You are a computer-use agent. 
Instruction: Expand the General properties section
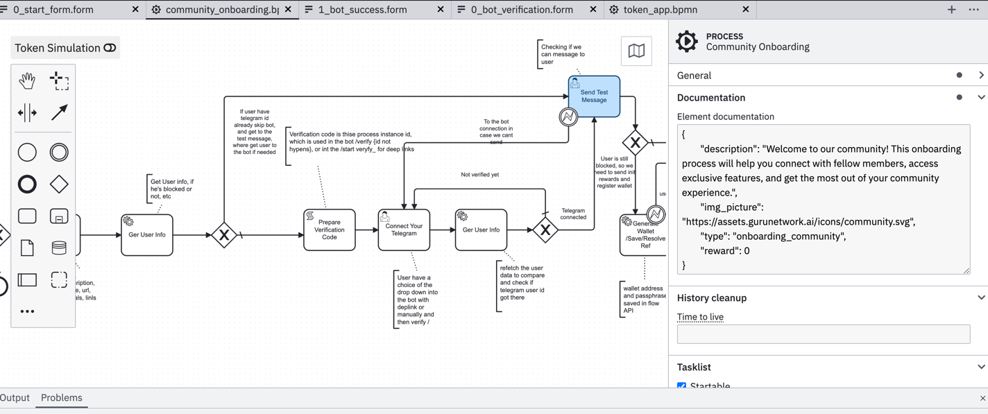981,75
